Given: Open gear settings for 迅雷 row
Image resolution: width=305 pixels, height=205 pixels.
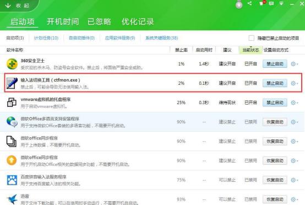Looking at the screenshot, I should point(295,199).
